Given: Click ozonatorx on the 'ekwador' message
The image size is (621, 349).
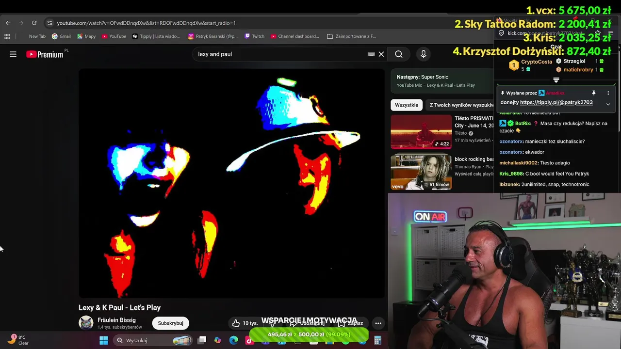Looking at the screenshot, I should click(511, 152).
